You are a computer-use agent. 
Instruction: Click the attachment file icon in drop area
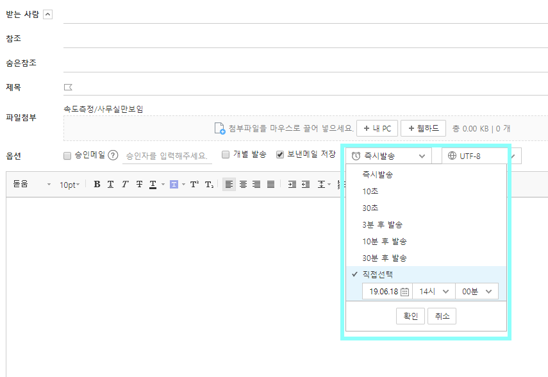click(219, 128)
